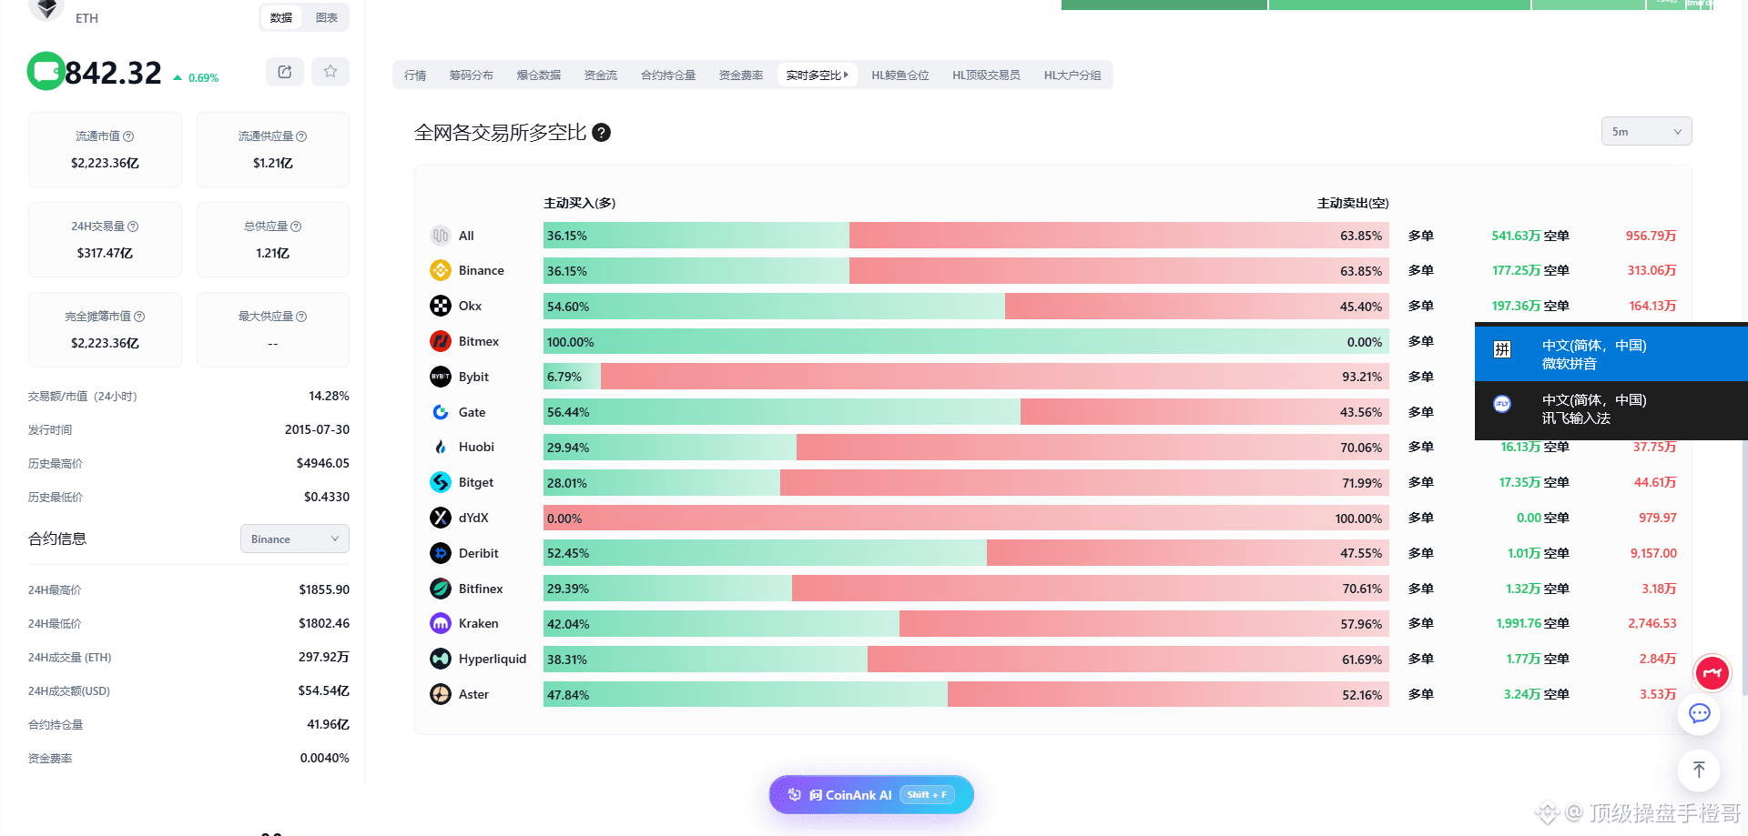Select the 合约持仓量 tab
This screenshot has height=836, width=1748.
[x=668, y=76]
